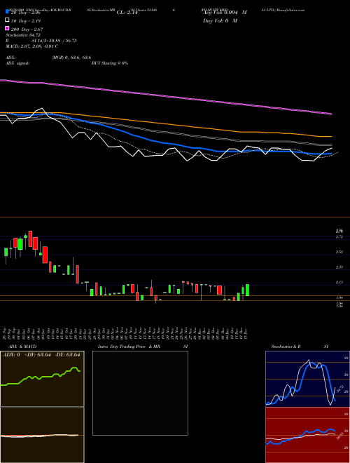Click the 2.13 price axis label
The width and height of the screenshot is (350, 463).
339,282
